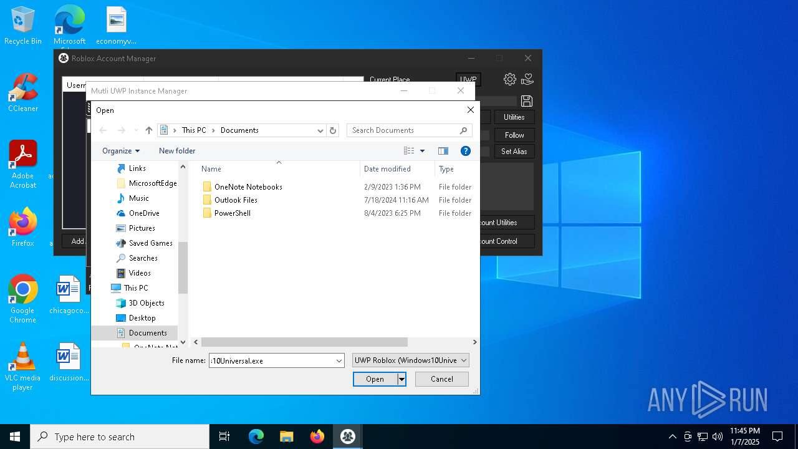This screenshot has height=449, width=798.
Task: Refresh the Documents folder view
Action: pos(333,130)
